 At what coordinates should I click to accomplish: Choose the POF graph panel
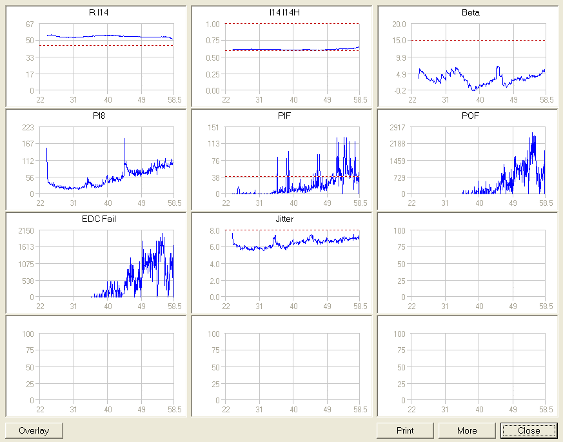480,160
